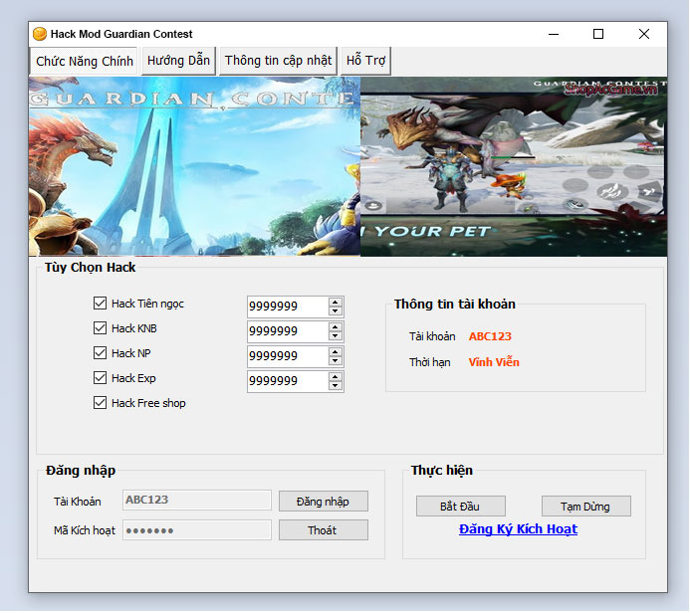Increase the Hack NP value with up arrow
Viewport: 690px width, 613px height.
(336, 352)
